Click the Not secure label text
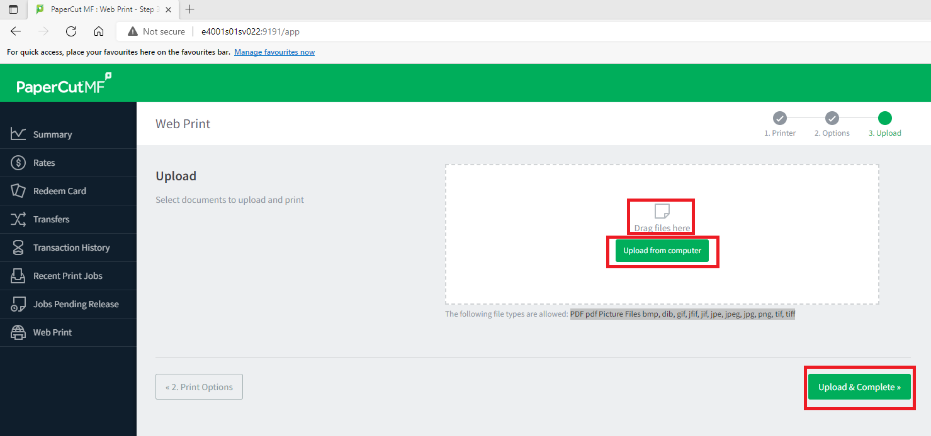The width and height of the screenshot is (931, 436). [x=164, y=31]
